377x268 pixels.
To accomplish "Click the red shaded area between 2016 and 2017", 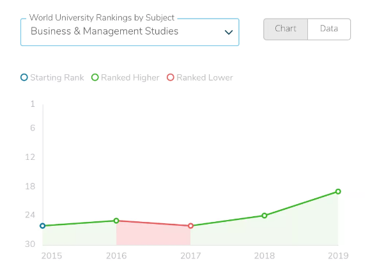I will 153,235.
